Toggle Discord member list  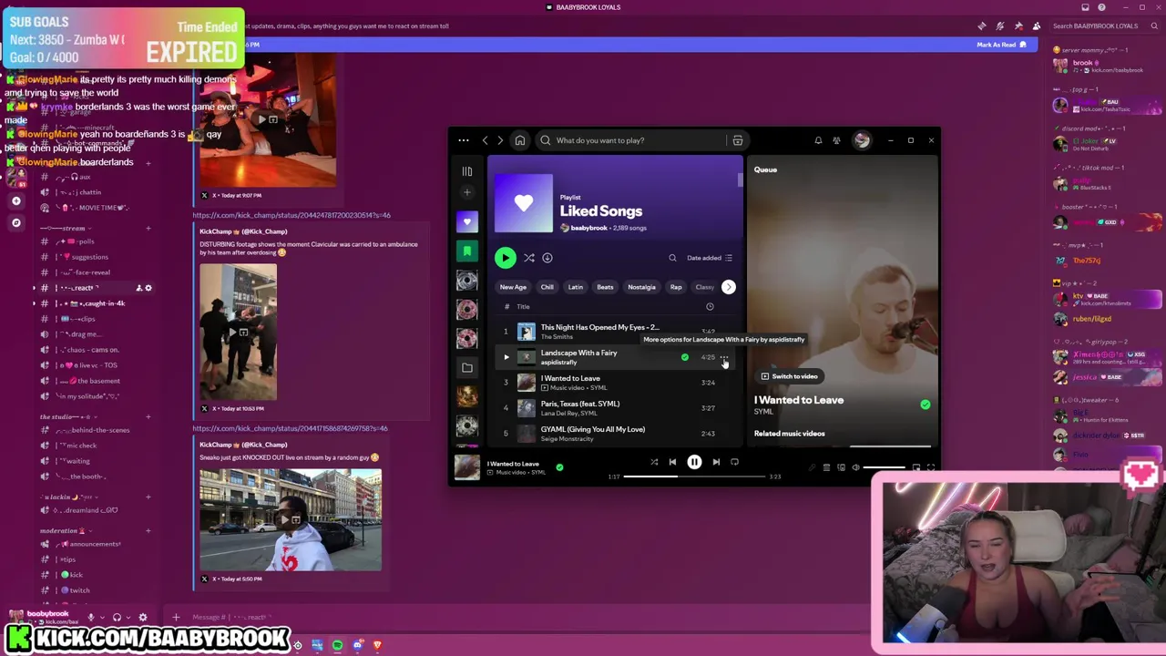(1036, 26)
